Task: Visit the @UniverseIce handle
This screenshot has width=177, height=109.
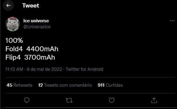Action: coord(37,27)
